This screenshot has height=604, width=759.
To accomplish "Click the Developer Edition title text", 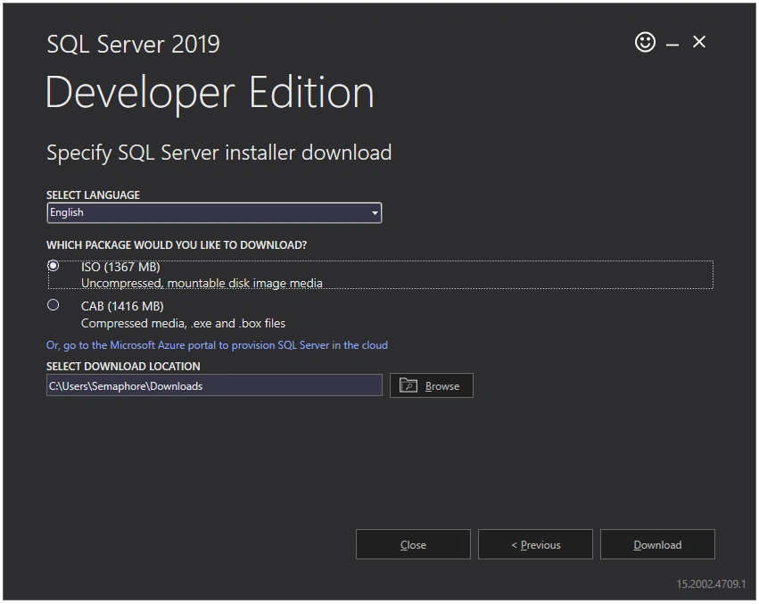I will [x=210, y=93].
